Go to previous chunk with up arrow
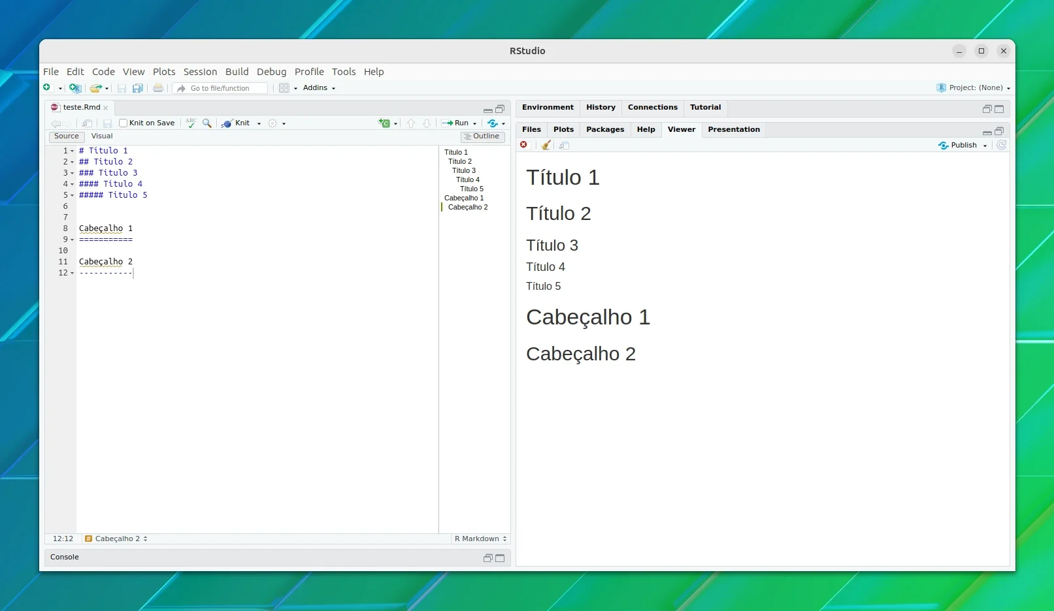 411,123
